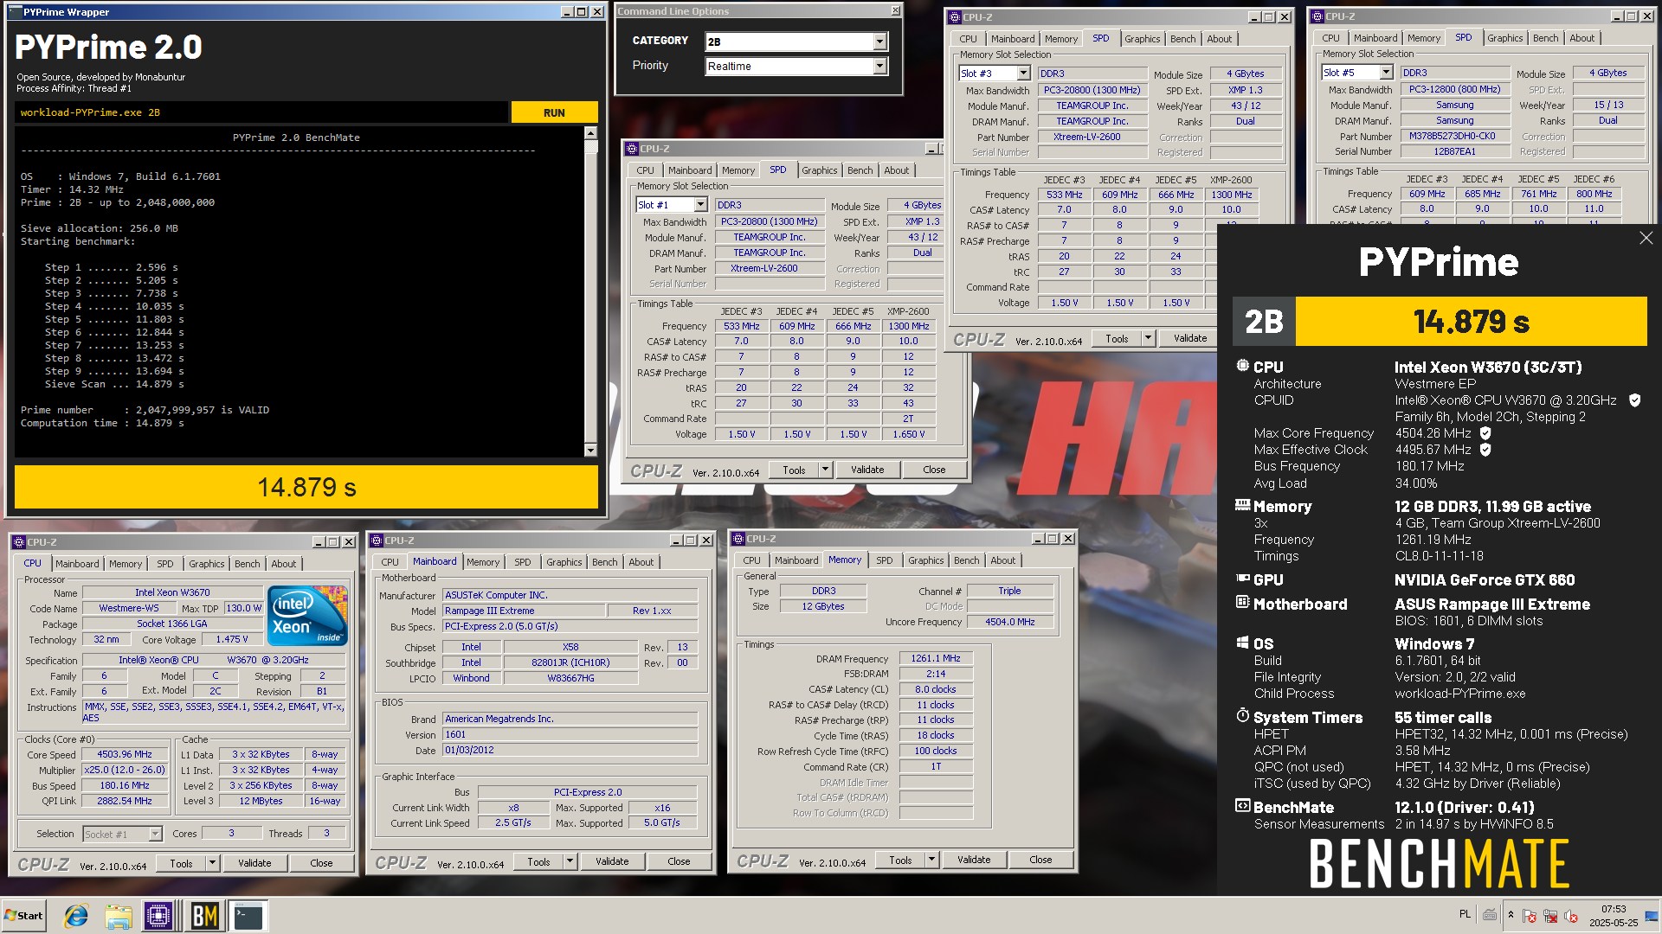
Task: Click CPUID verified shield icon
Action: tap(1634, 400)
